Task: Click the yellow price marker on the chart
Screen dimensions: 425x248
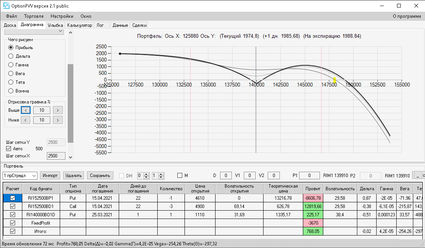Action: [x=335, y=80]
